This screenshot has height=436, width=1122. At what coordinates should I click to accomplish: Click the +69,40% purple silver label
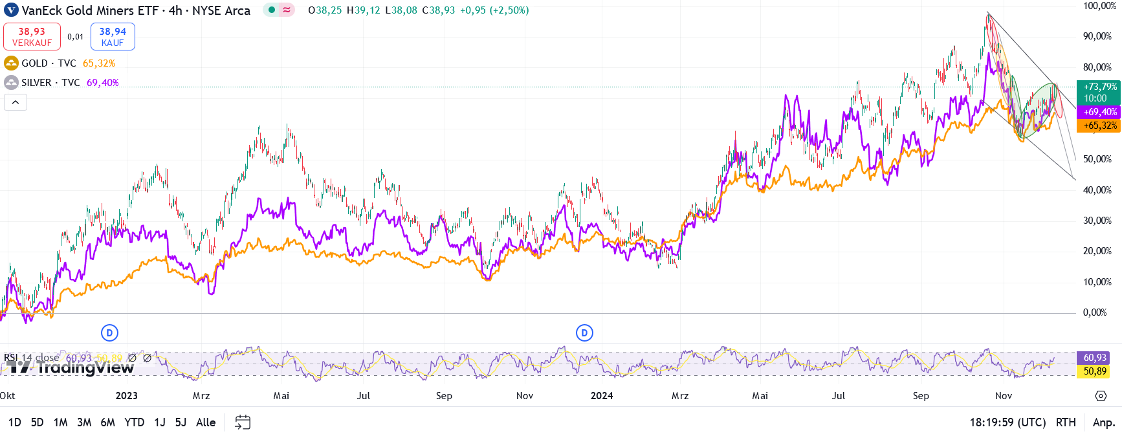point(1098,112)
